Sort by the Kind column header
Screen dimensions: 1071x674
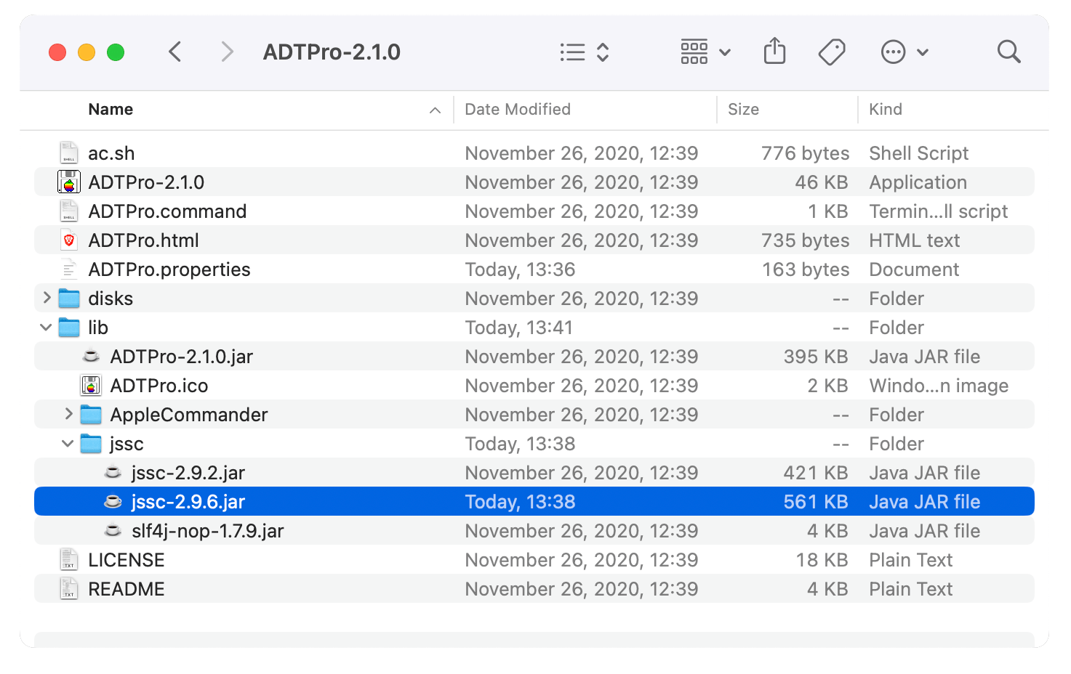point(886,110)
